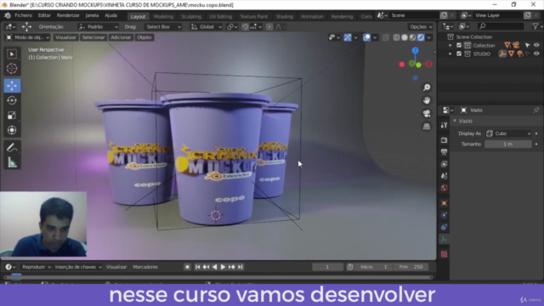Image resolution: width=544 pixels, height=306 pixels.
Task: Open the Drag Select Box dropdown
Action: tap(163, 27)
